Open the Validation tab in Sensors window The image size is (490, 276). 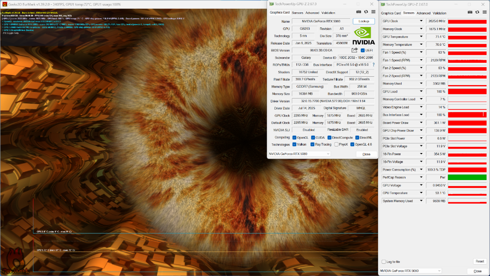coord(439,13)
